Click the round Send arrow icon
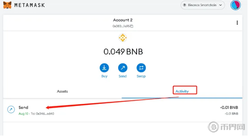Viewport: 249px width, 137px height. pyautogui.click(x=123, y=68)
